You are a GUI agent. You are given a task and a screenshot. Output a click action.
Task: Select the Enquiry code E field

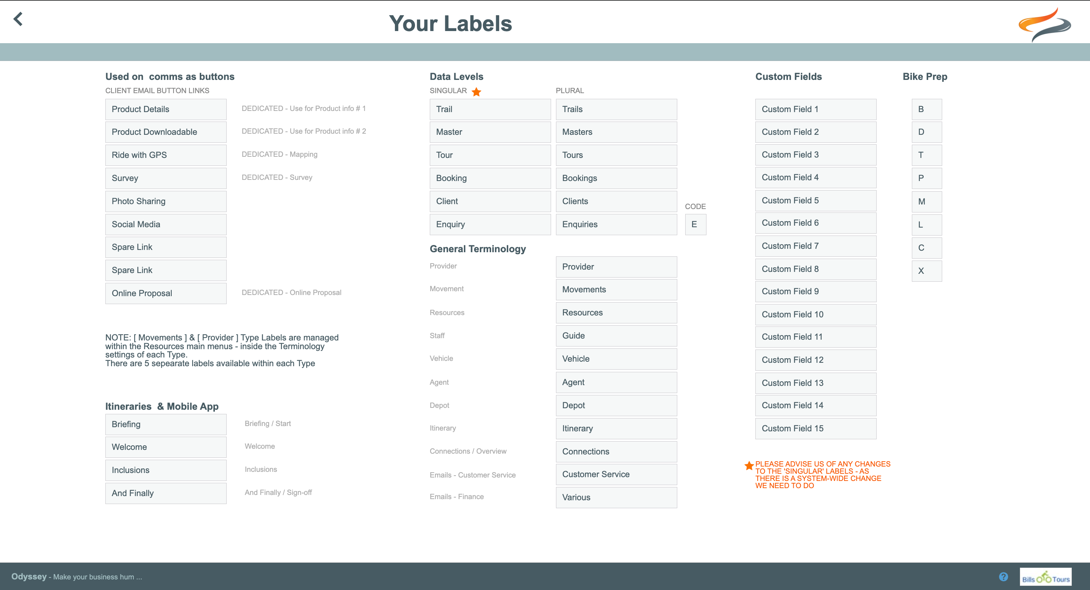tap(695, 225)
